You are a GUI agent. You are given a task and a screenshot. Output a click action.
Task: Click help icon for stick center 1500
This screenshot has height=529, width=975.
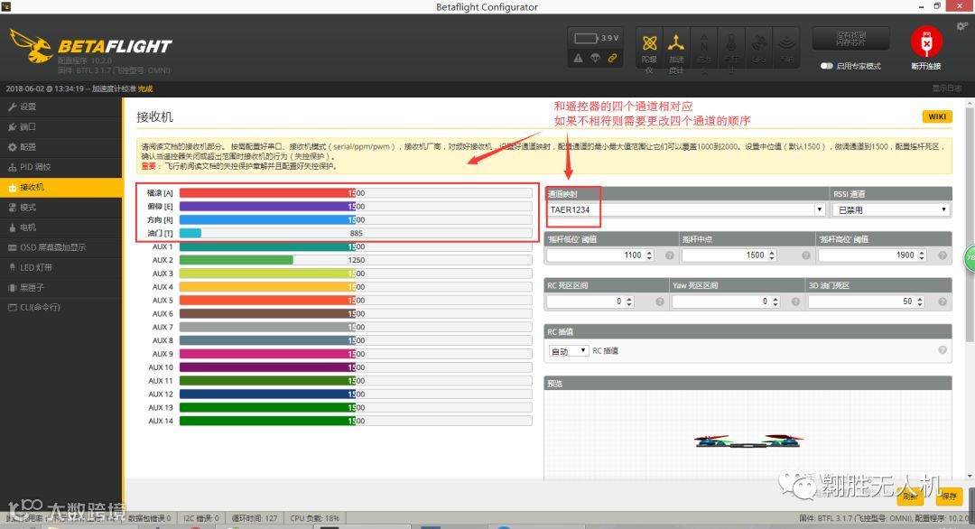(x=806, y=255)
